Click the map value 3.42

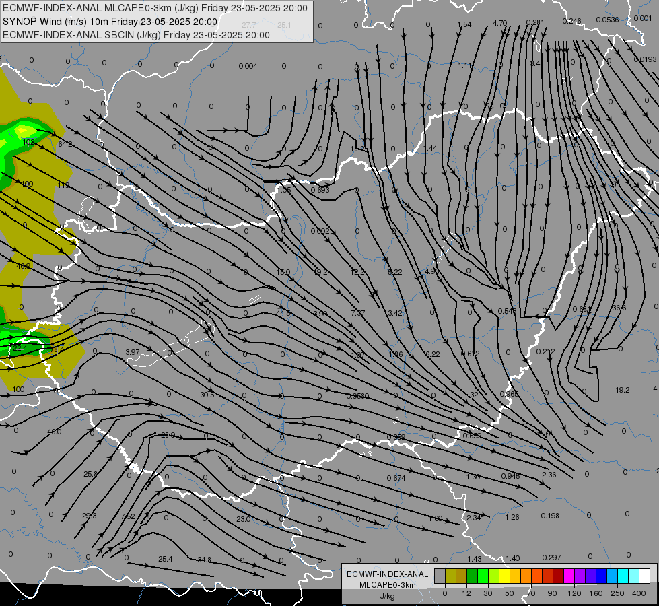(x=394, y=313)
